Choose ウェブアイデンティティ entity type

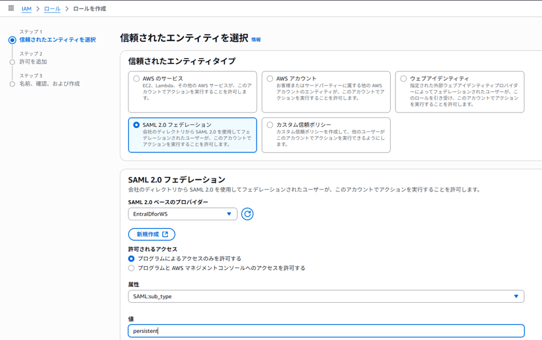coord(403,79)
